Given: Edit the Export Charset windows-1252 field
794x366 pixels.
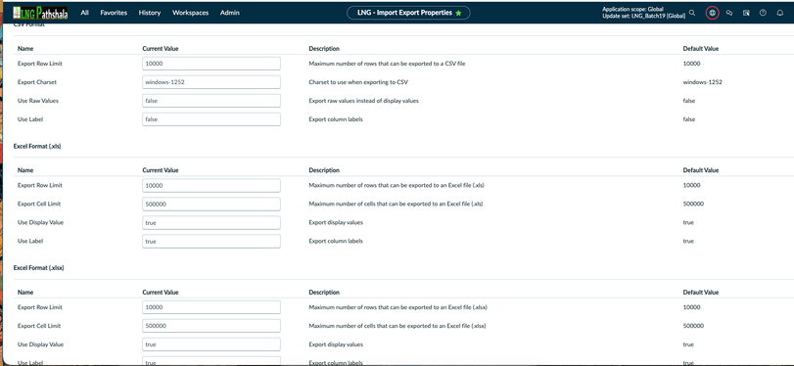Looking at the screenshot, I should click(211, 82).
